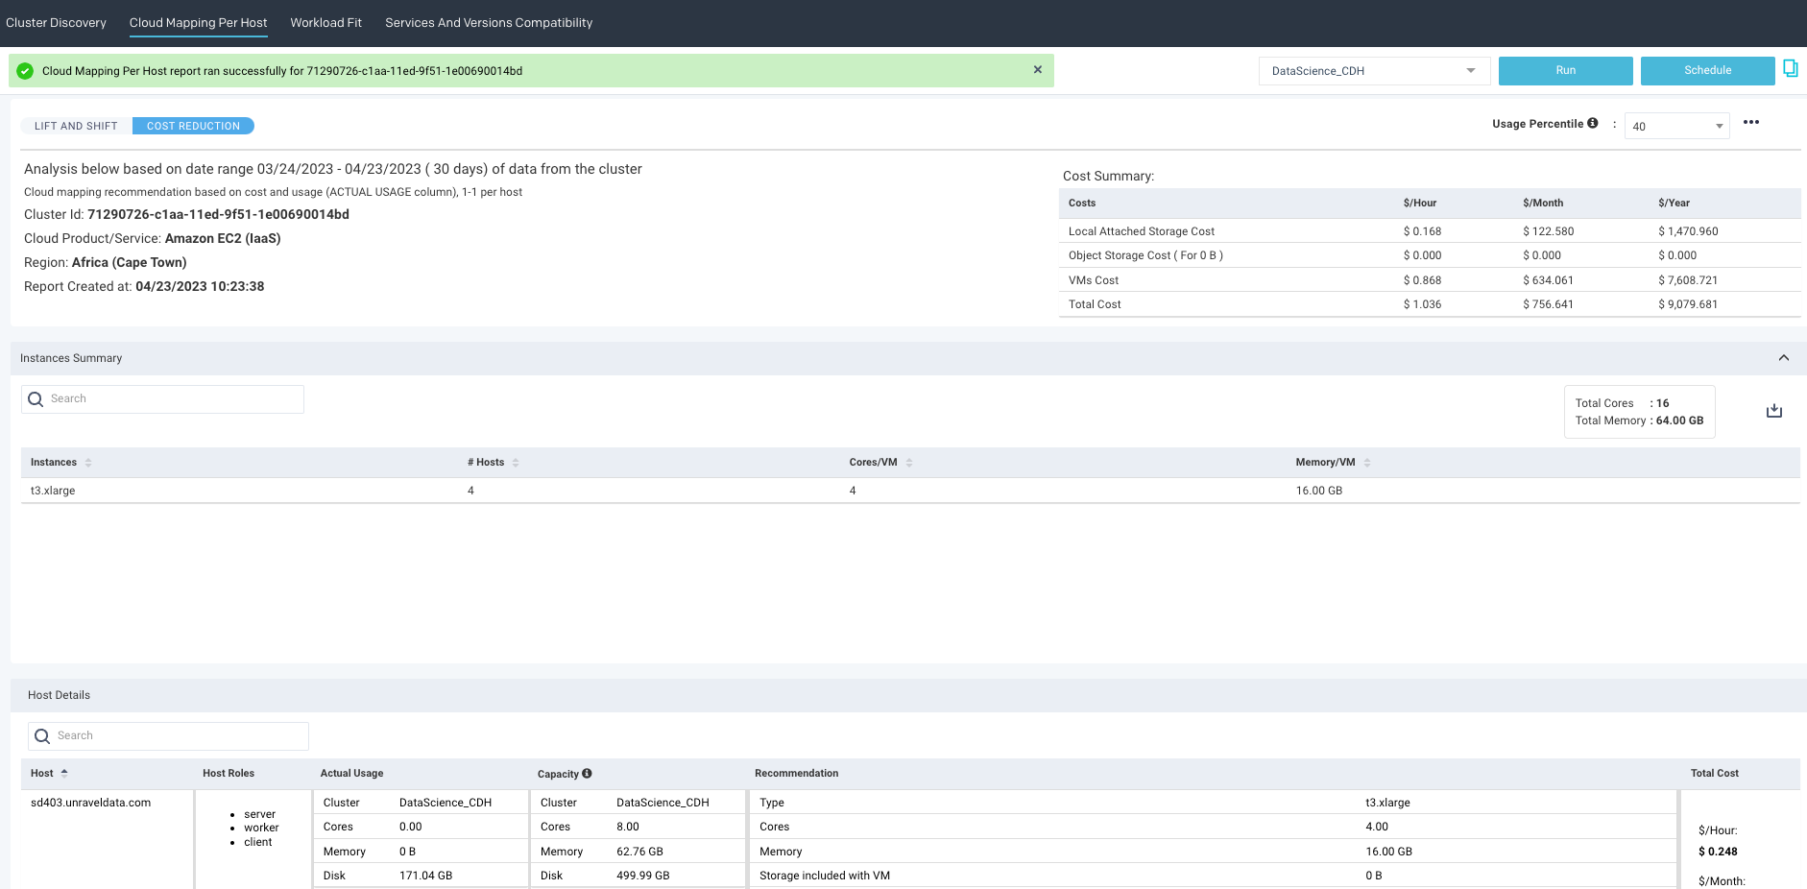Click the VMs Cost row label
This screenshot has width=1807, height=889.
pyautogui.click(x=1094, y=280)
